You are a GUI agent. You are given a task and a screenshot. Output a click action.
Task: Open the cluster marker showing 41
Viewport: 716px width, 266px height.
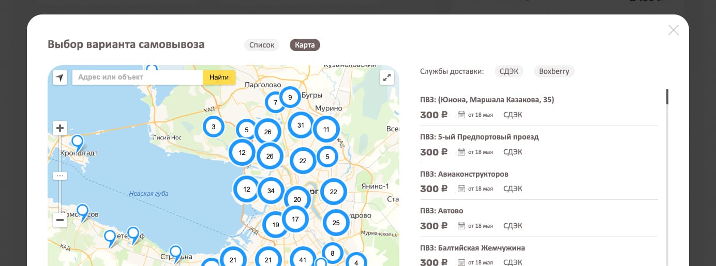coord(303,260)
